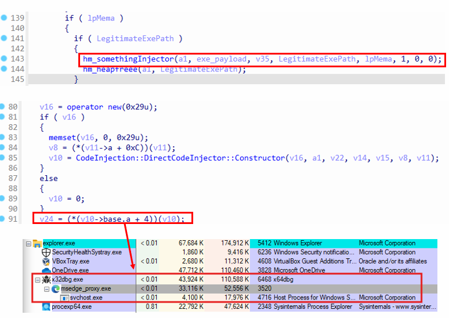The height and width of the screenshot is (318, 449).
Task: Click the 0.81 CPU value for procexp64
Action: 151,306
